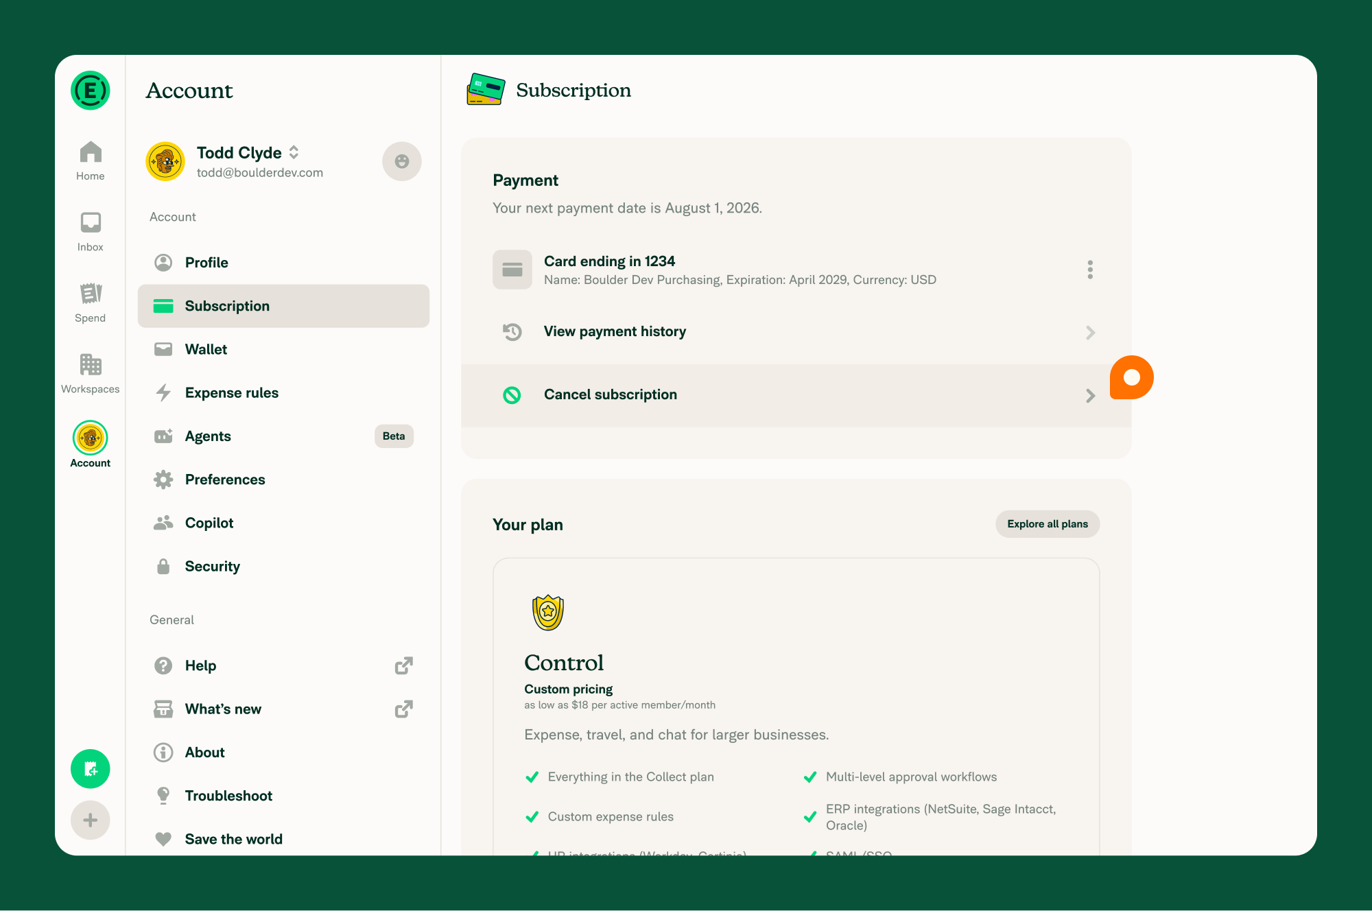Viewport: 1372px width, 911px height.
Task: Open the Workspaces building icon
Action: pos(90,364)
